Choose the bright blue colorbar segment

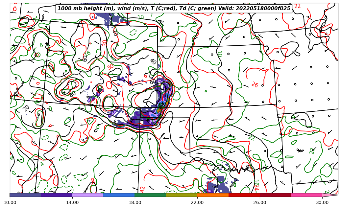point(119,195)
